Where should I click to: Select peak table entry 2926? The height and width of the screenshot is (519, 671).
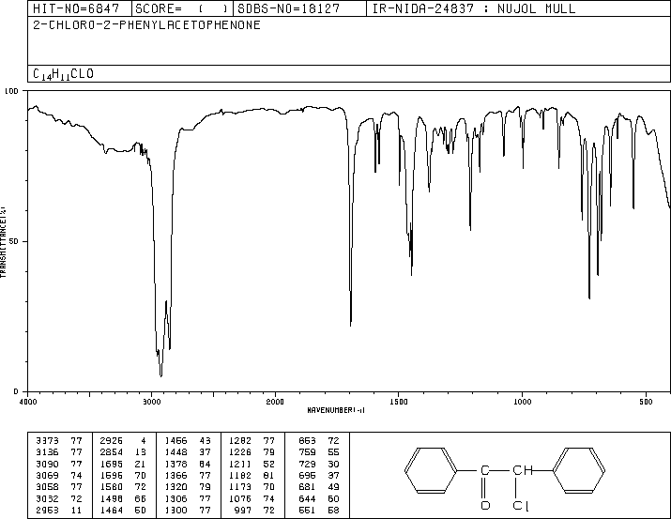point(123,441)
